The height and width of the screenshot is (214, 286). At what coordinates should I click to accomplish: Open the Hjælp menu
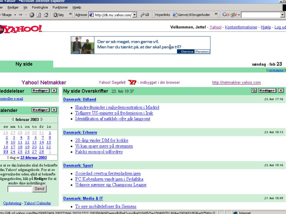point(77,8)
